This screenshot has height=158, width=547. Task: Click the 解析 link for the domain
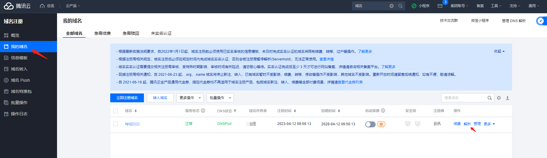pyautogui.click(x=467, y=124)
